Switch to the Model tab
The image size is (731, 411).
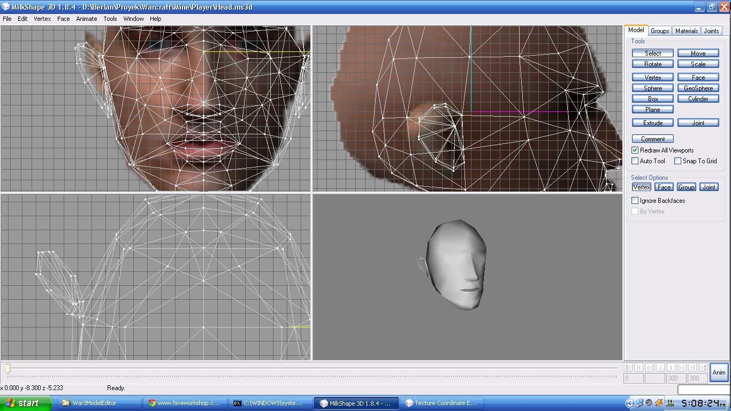coord(636,31)
